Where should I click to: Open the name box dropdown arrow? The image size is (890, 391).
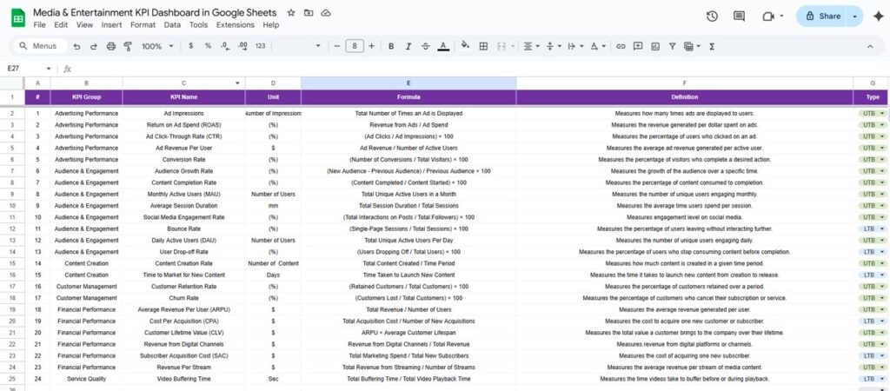49,69
